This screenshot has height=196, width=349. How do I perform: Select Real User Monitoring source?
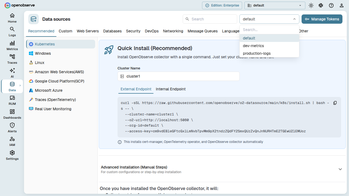(x=61, y=109)
